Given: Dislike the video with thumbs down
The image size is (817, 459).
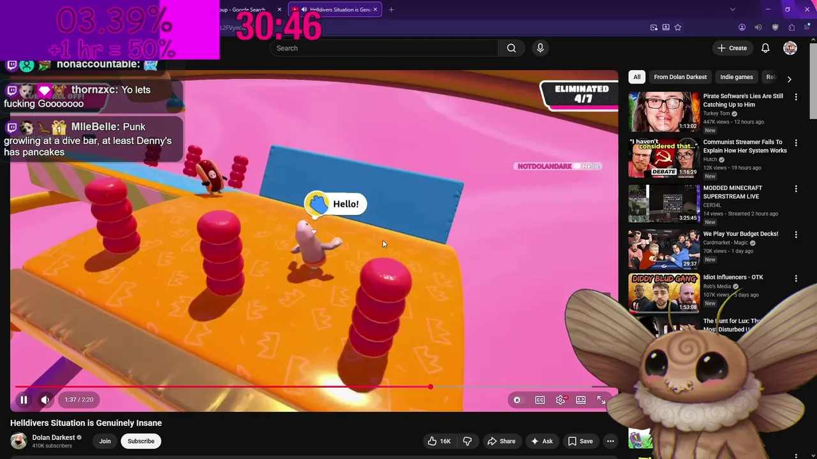Looking at the screenshot, I should coord(467,441).
